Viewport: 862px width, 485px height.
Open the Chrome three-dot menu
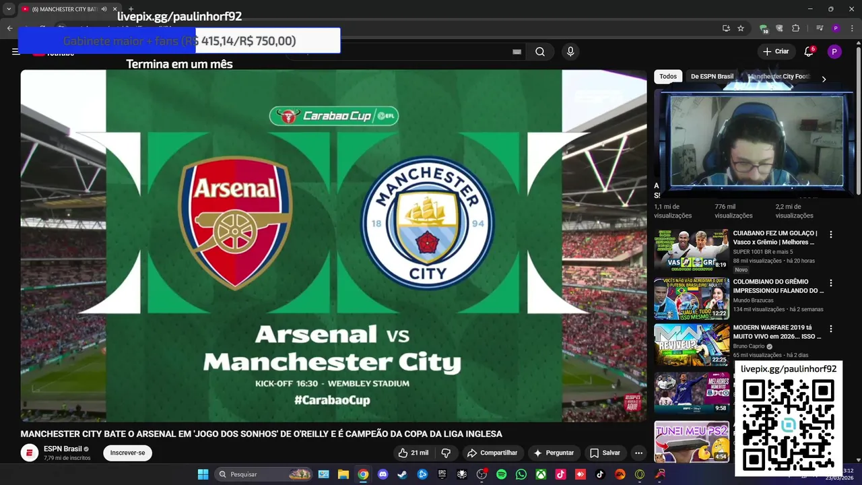click(853, 28)
